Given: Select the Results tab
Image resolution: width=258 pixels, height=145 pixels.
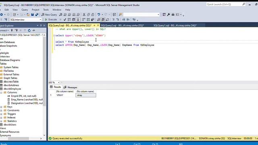Looking at the screenshot, I should tap(56, 87).
